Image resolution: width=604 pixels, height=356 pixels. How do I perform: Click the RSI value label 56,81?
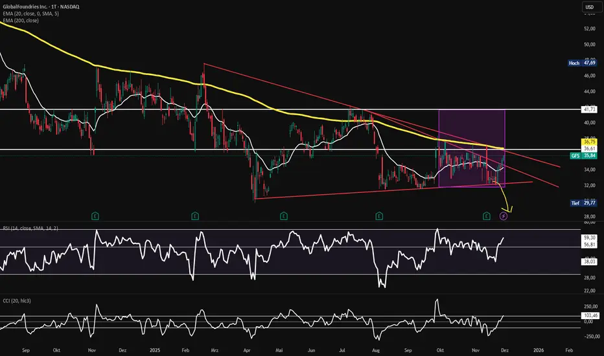[590, 245]
